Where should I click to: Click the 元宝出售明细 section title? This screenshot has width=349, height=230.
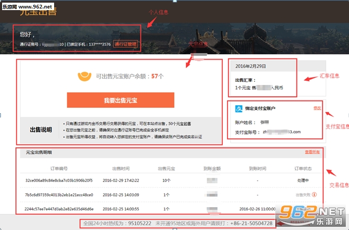click(39, 152)
